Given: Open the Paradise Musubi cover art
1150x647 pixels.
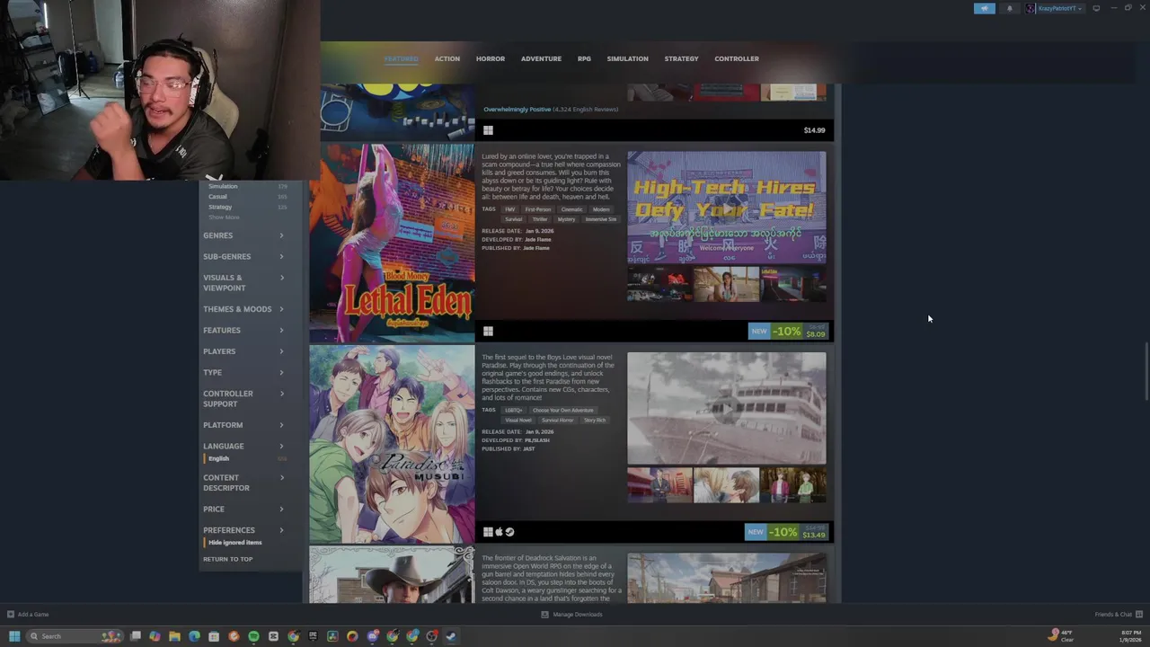Looking at the screenshot, I should pyautogui.click(x=392, y=444).
